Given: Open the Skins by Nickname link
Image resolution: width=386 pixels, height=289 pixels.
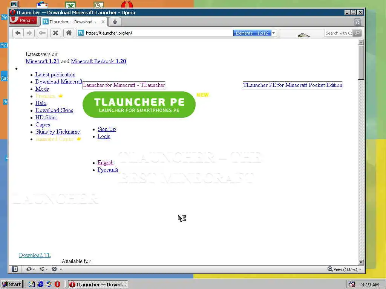Looking at the screenshot, I should (58, 131).
